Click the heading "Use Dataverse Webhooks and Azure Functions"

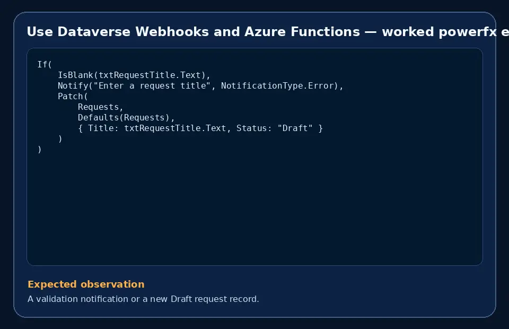pos(194,32)
